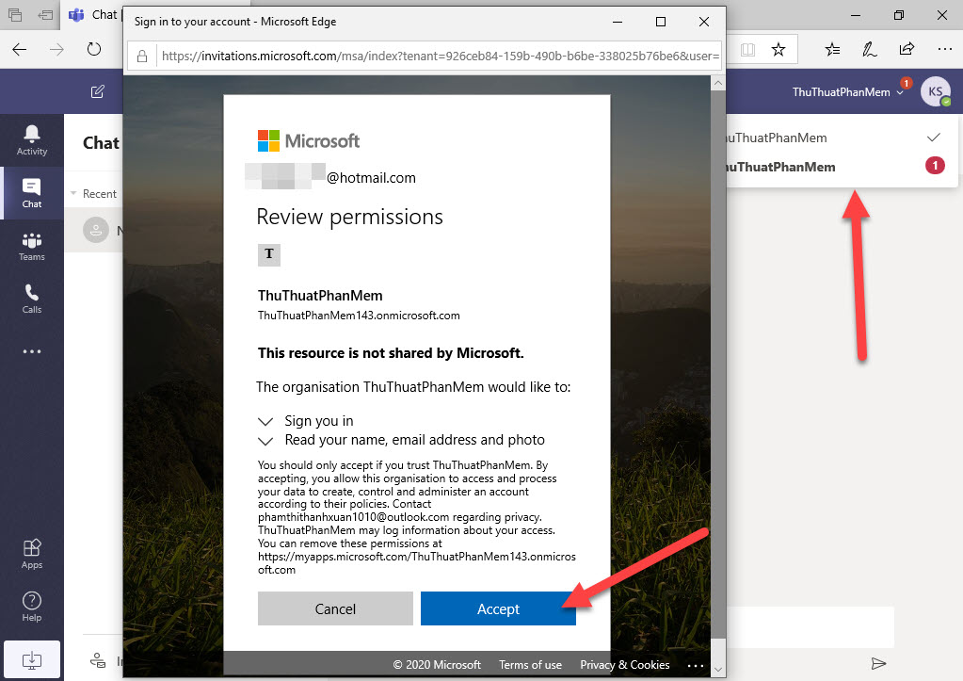Open the invite people icon near Teams footer
The image size is (963, 681).
point(98,659)
